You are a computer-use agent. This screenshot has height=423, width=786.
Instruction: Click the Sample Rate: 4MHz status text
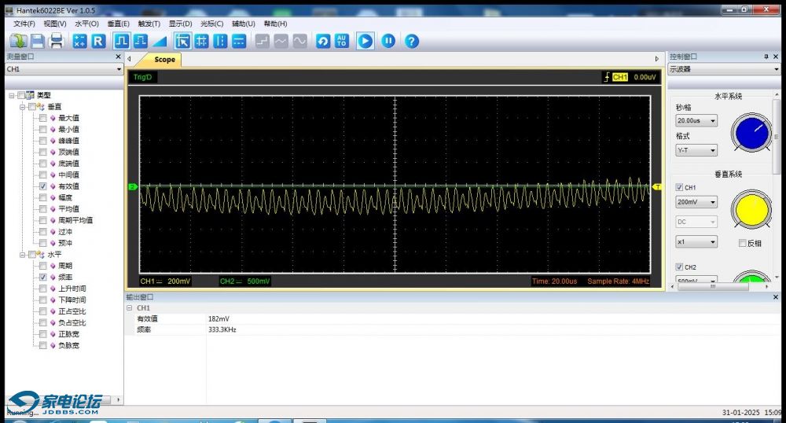click(x=618, y=281)
